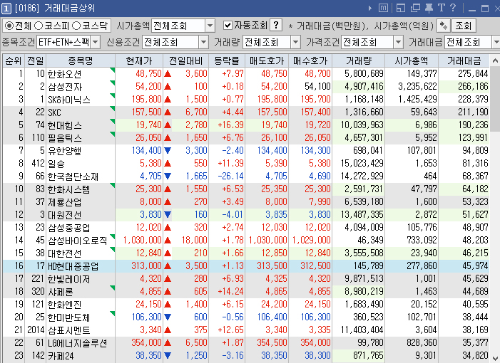Click 한미반도체 price 106,300
Screen dimensions: 500x363
click(x=147, y=317)
